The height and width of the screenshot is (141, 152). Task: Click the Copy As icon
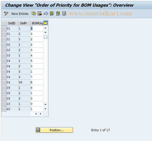(x=34, y=13)
